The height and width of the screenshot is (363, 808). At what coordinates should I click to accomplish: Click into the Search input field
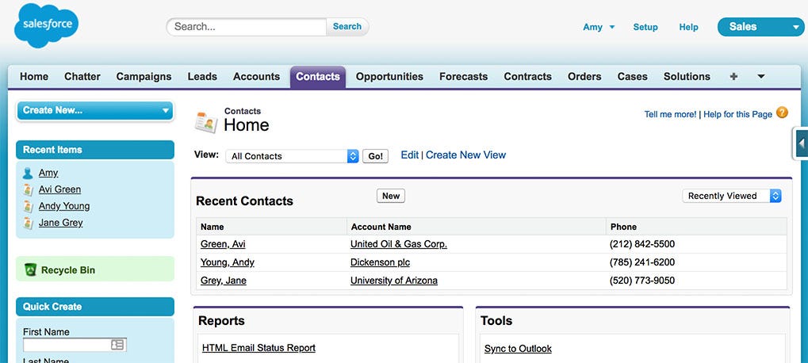tap(247, 27)
